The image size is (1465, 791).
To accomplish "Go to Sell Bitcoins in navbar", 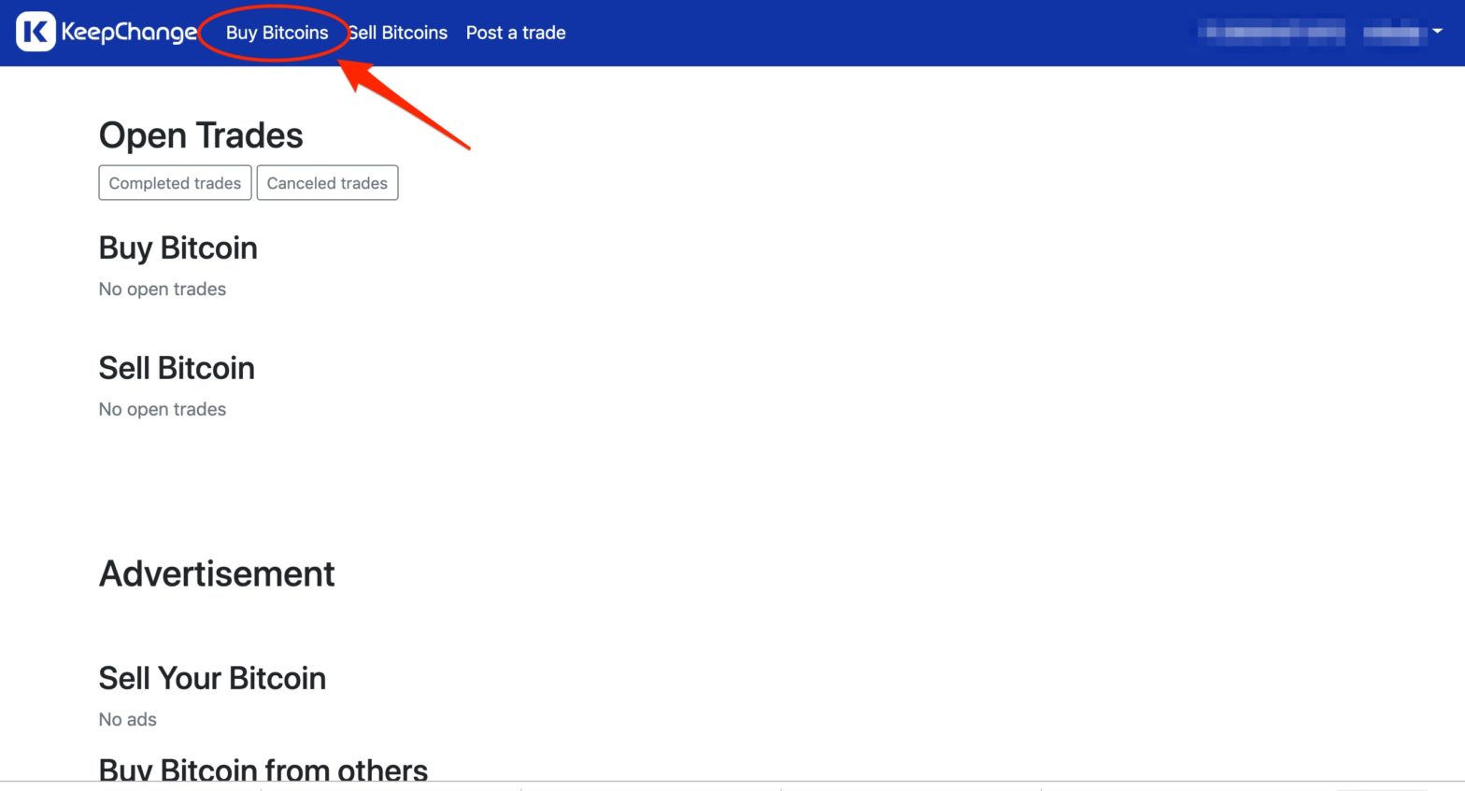I will (x=399, y=33).
